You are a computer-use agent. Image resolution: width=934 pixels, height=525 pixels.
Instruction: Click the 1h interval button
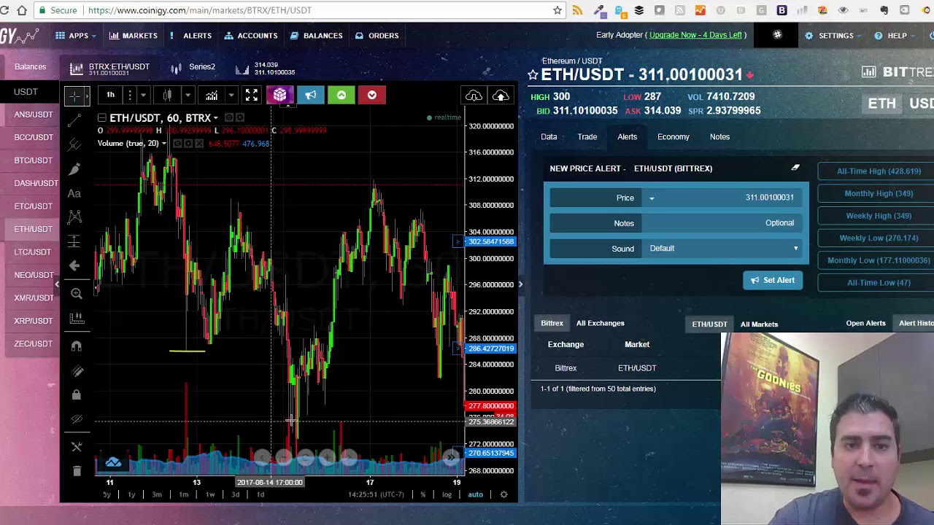[110, 95]
